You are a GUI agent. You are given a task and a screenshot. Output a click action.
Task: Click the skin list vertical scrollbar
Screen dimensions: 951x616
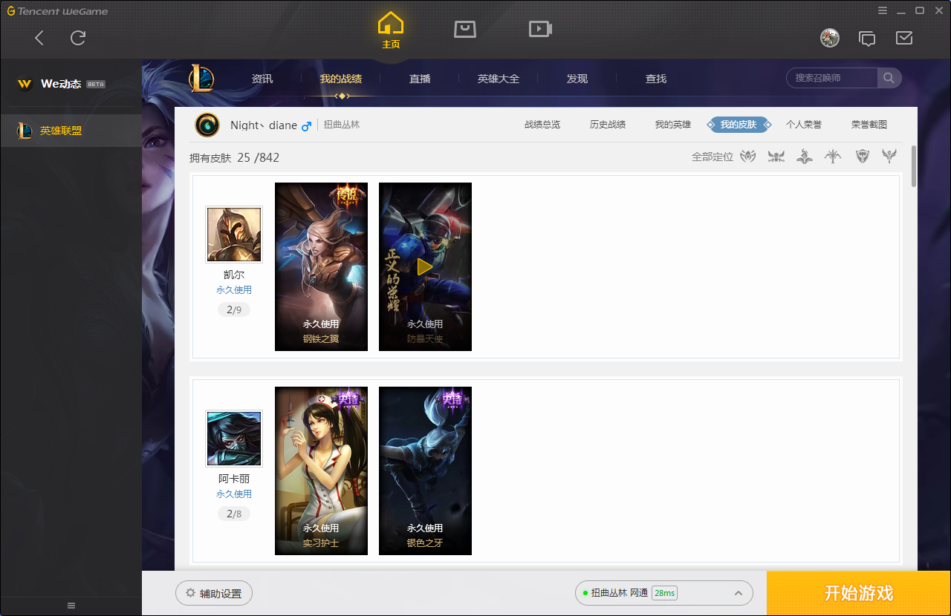(914, 166)
